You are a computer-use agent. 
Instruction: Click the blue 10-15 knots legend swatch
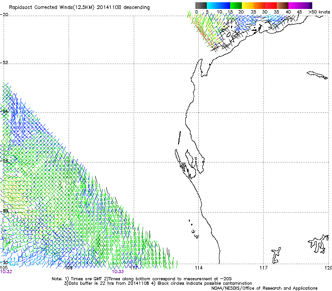click(224, 5)
